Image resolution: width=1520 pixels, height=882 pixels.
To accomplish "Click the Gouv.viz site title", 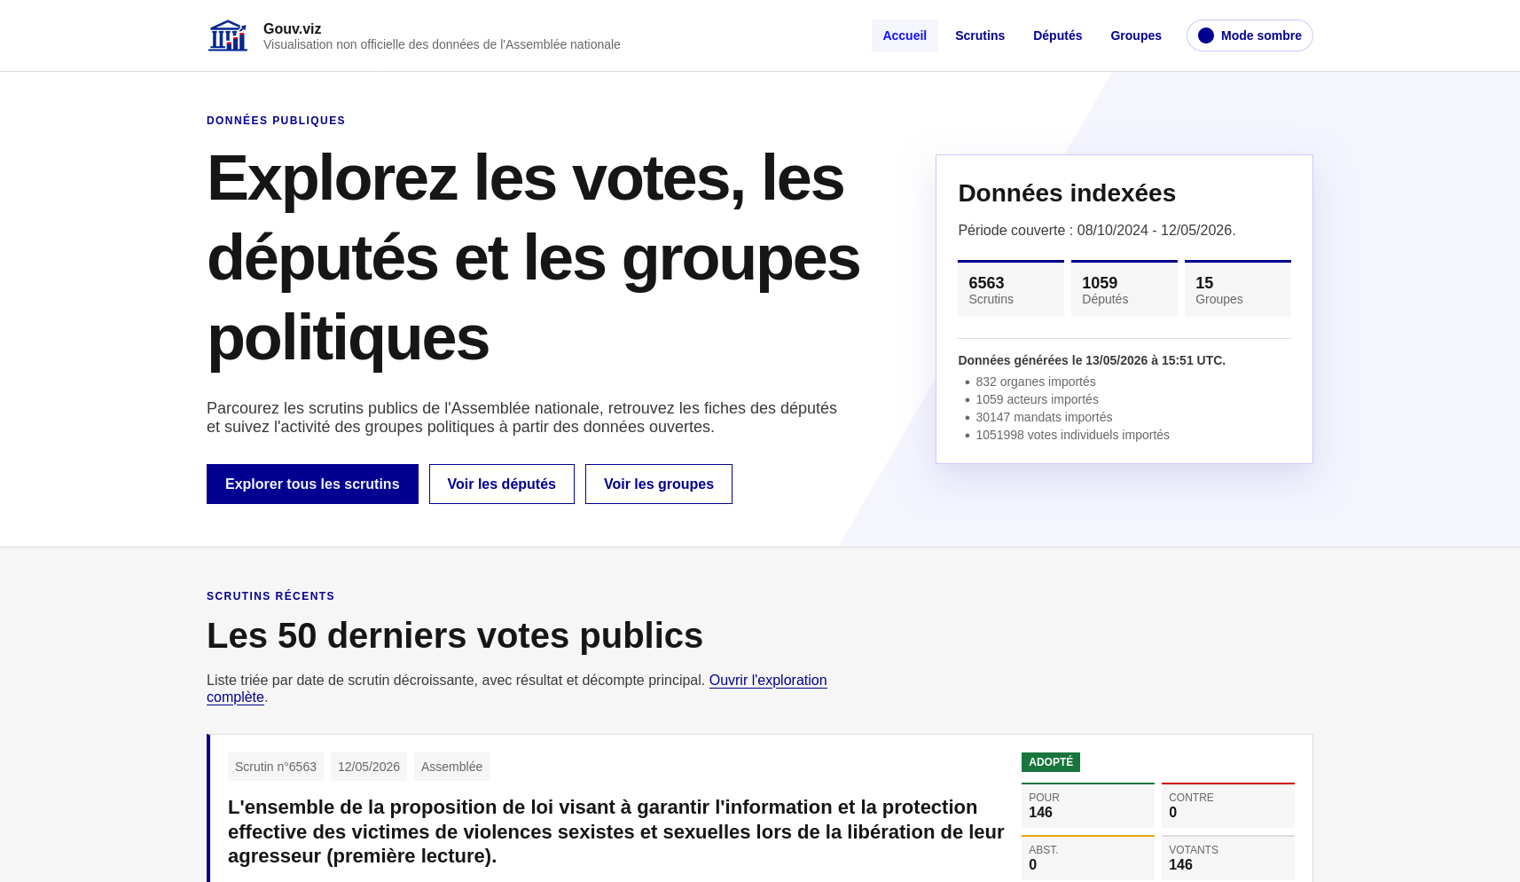I will point(293,28).
